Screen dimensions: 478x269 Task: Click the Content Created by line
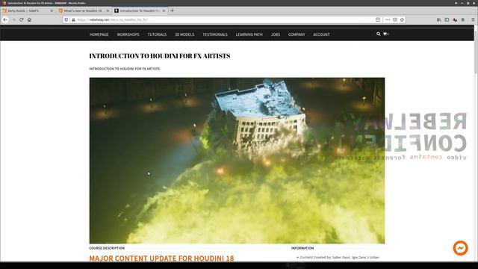pos(339,257)
